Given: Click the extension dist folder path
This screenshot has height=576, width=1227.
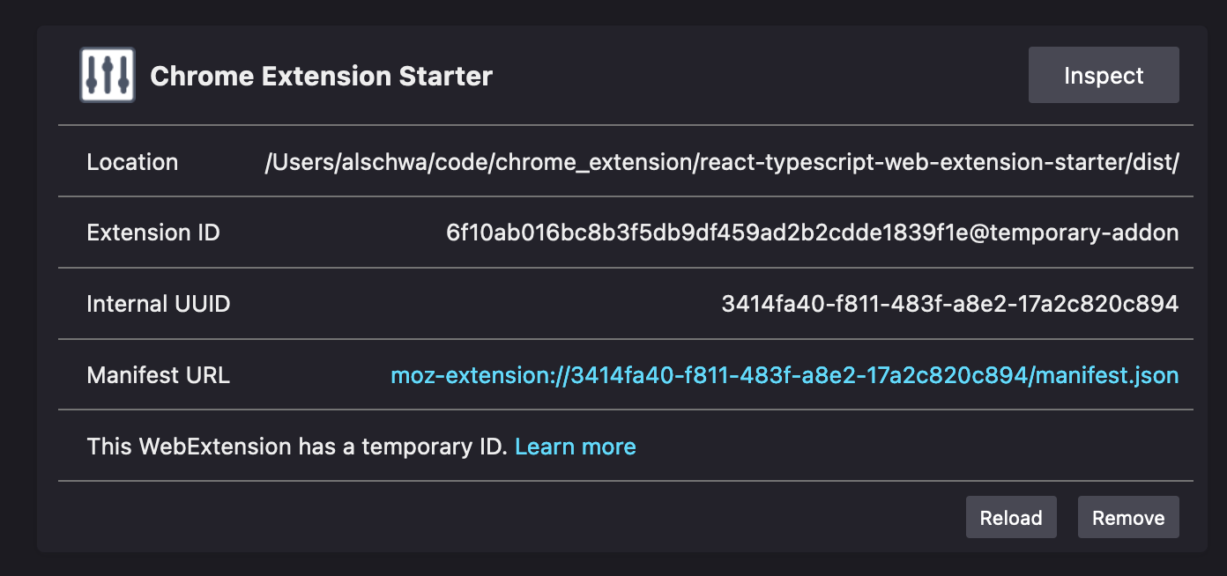Looking at the screenshot, I should tap(721, 162).
